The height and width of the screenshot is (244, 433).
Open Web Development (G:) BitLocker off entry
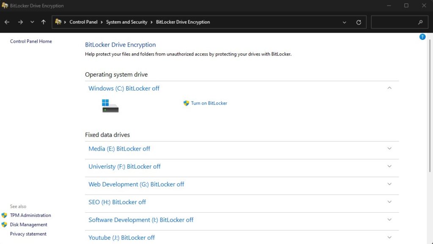136,184
